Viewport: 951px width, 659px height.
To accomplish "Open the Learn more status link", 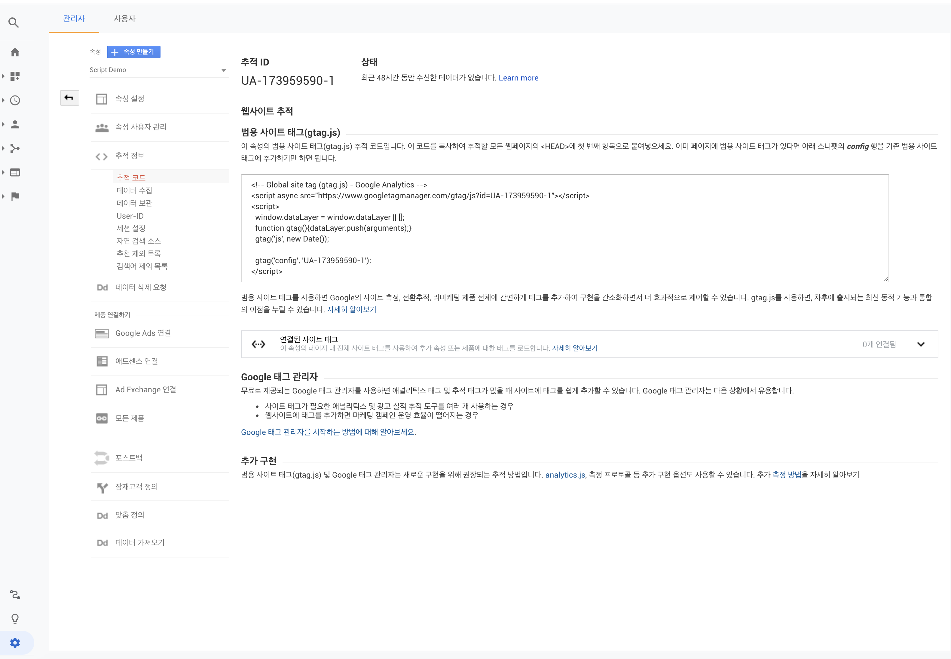I will 518,78.
